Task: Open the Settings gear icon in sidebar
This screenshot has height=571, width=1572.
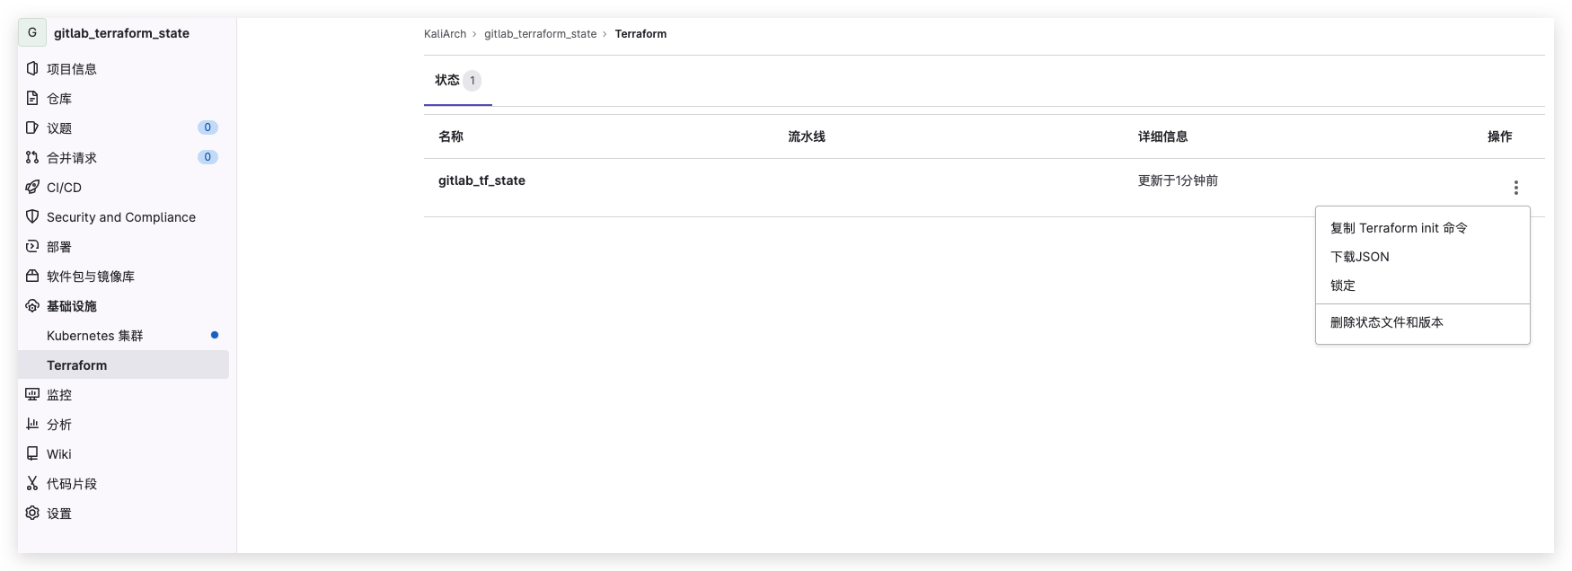Action: click(x=32, y=513)
